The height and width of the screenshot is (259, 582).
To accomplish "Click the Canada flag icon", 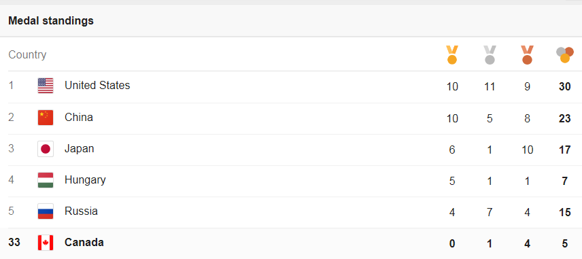I will tap(46, 243).
